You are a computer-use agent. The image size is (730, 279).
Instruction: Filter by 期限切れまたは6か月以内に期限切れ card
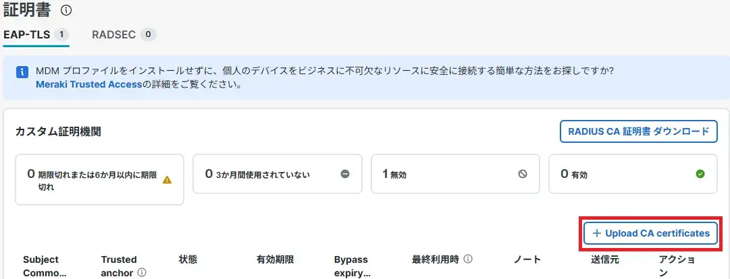point(99,179)
